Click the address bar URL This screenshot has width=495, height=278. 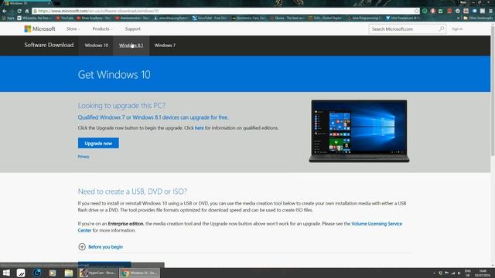pos(98,11)
